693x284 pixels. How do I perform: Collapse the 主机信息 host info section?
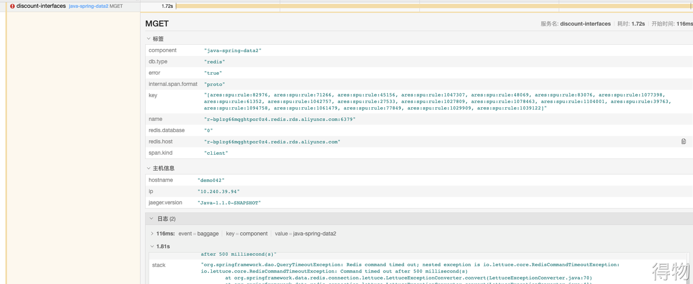(149, 168)
